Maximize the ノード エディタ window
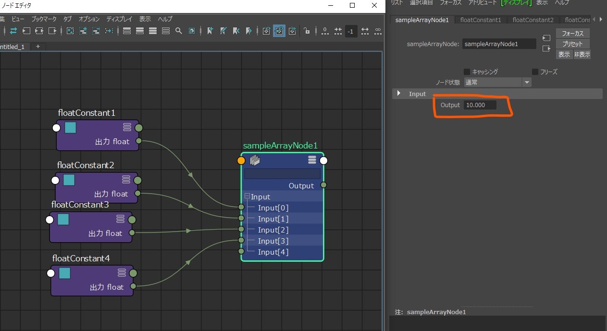The height and width of the screenshot is (331, 607). pyautogui.click(x=352, y=5)
